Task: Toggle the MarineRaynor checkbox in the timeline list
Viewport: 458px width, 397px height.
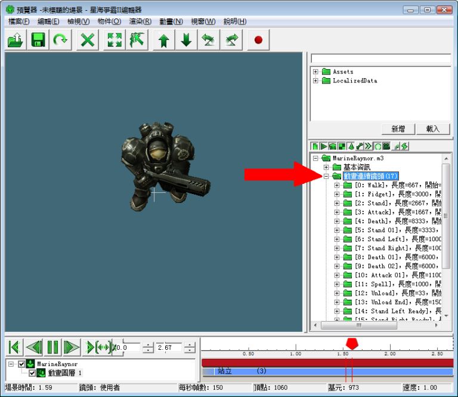Action: pos(21,364)
